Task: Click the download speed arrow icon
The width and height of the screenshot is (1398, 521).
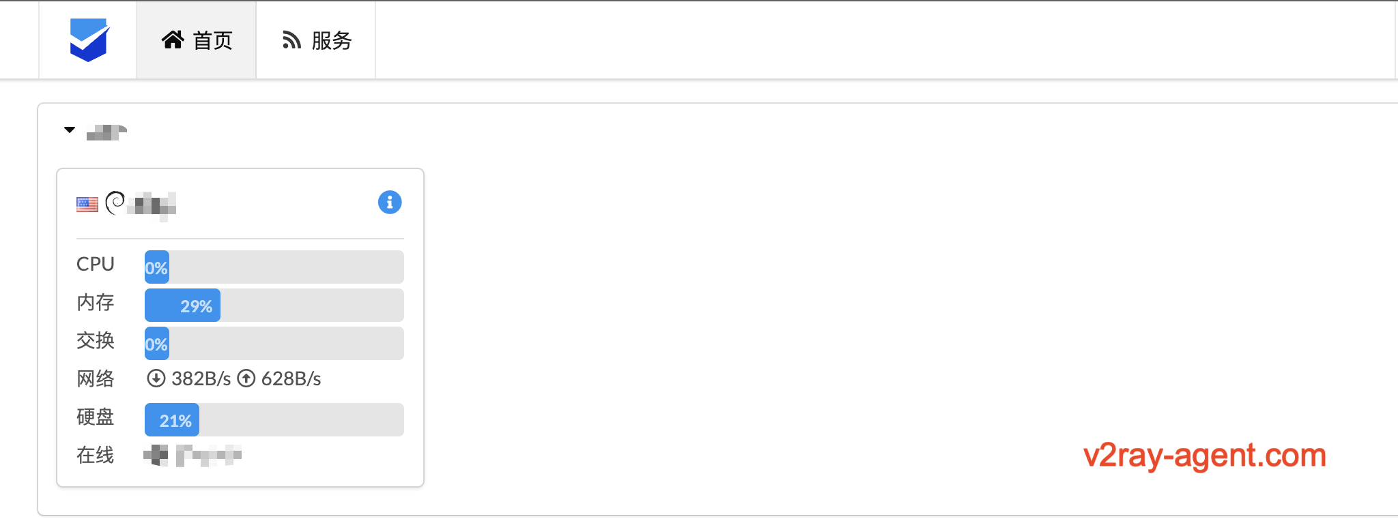Action: pyautogui.click(x=156, y=378)
